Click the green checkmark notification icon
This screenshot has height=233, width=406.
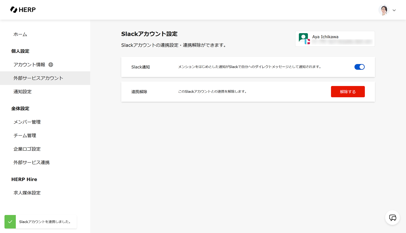(10, 222)
